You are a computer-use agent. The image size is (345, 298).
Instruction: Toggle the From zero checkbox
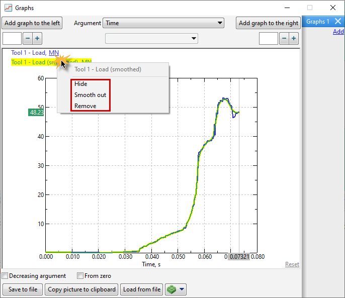[x=80, y=276]
